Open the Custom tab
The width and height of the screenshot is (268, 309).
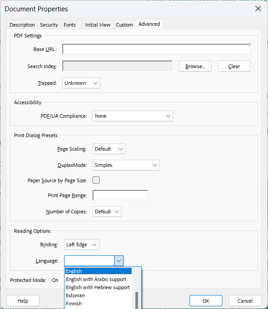[124, 25]
